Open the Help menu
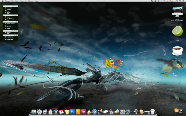The width and height of the screenshot is (186, 116). coord(37,1)
